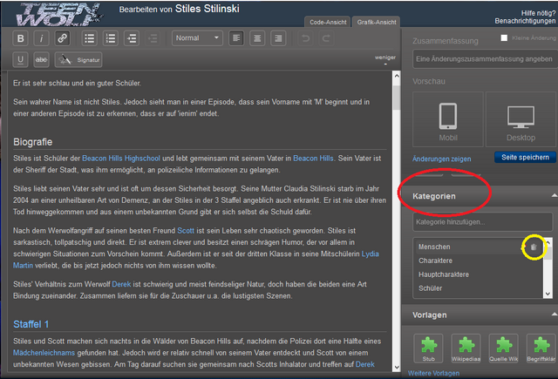The width and height of the screenshot is (558, 379).
Task: Select the Hauptcharaktere category row
Action: (x=479, y=274)
